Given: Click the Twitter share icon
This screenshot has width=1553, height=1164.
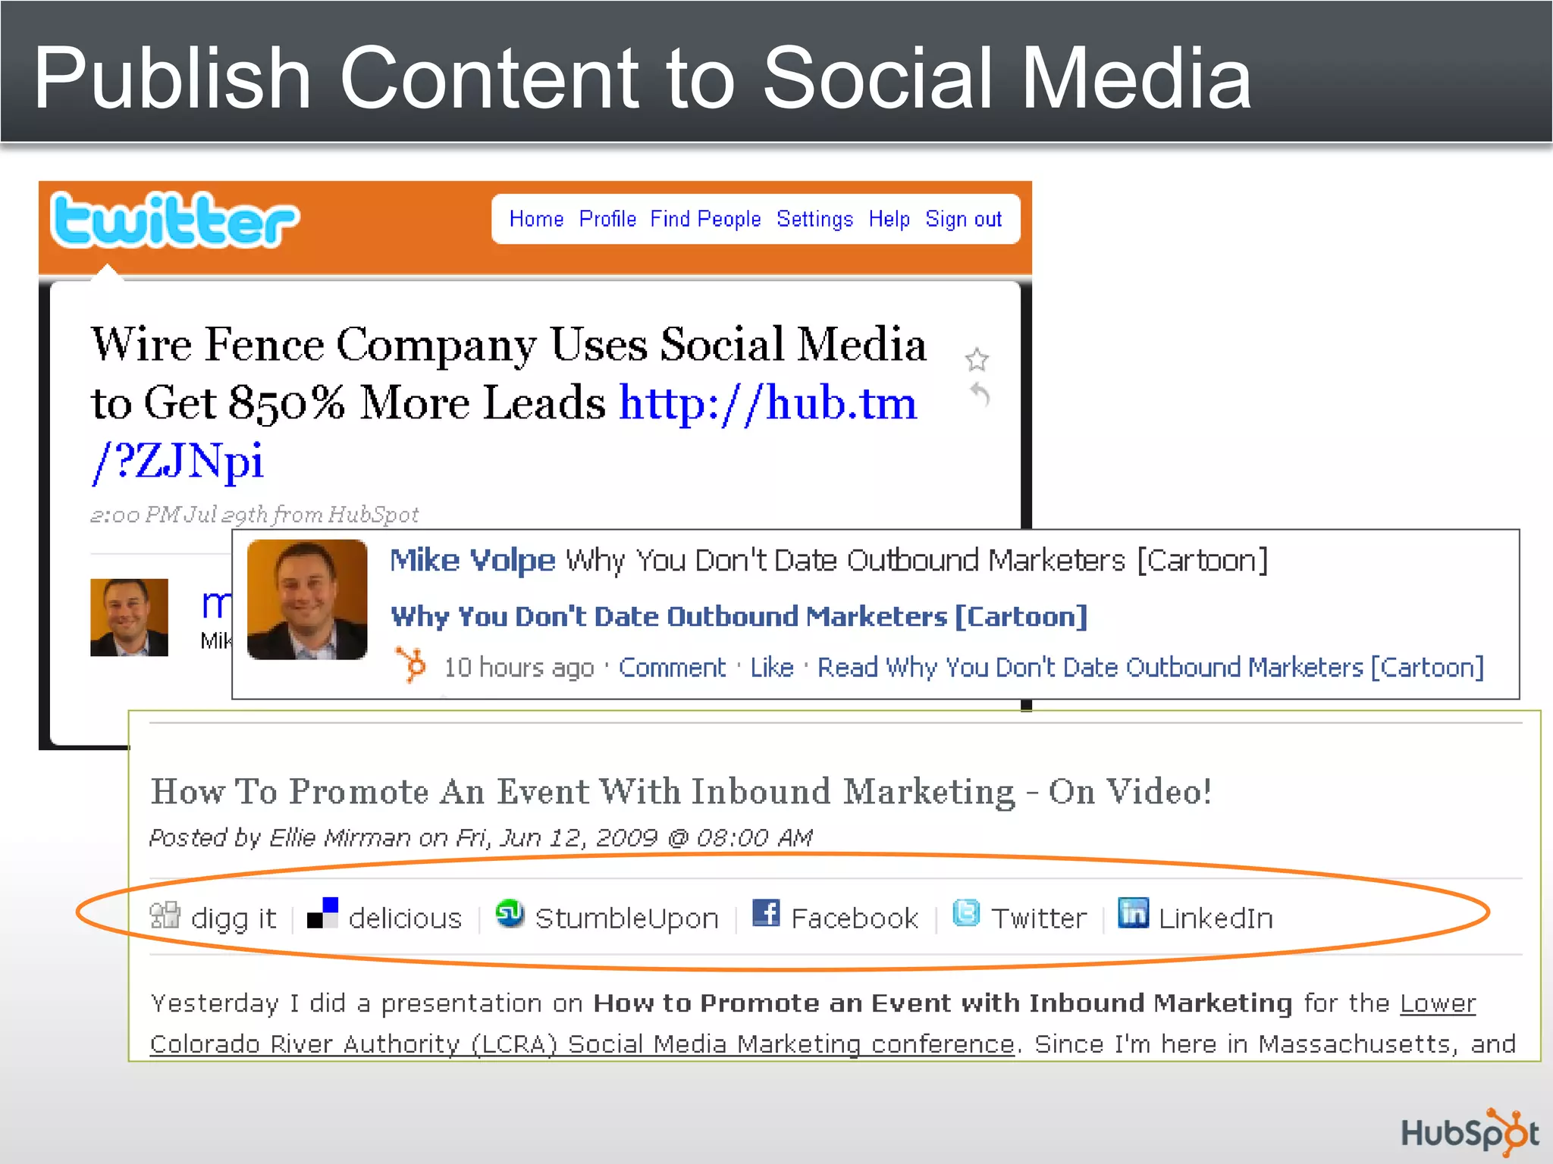Looking at the screenshot, I should (966, 912).
